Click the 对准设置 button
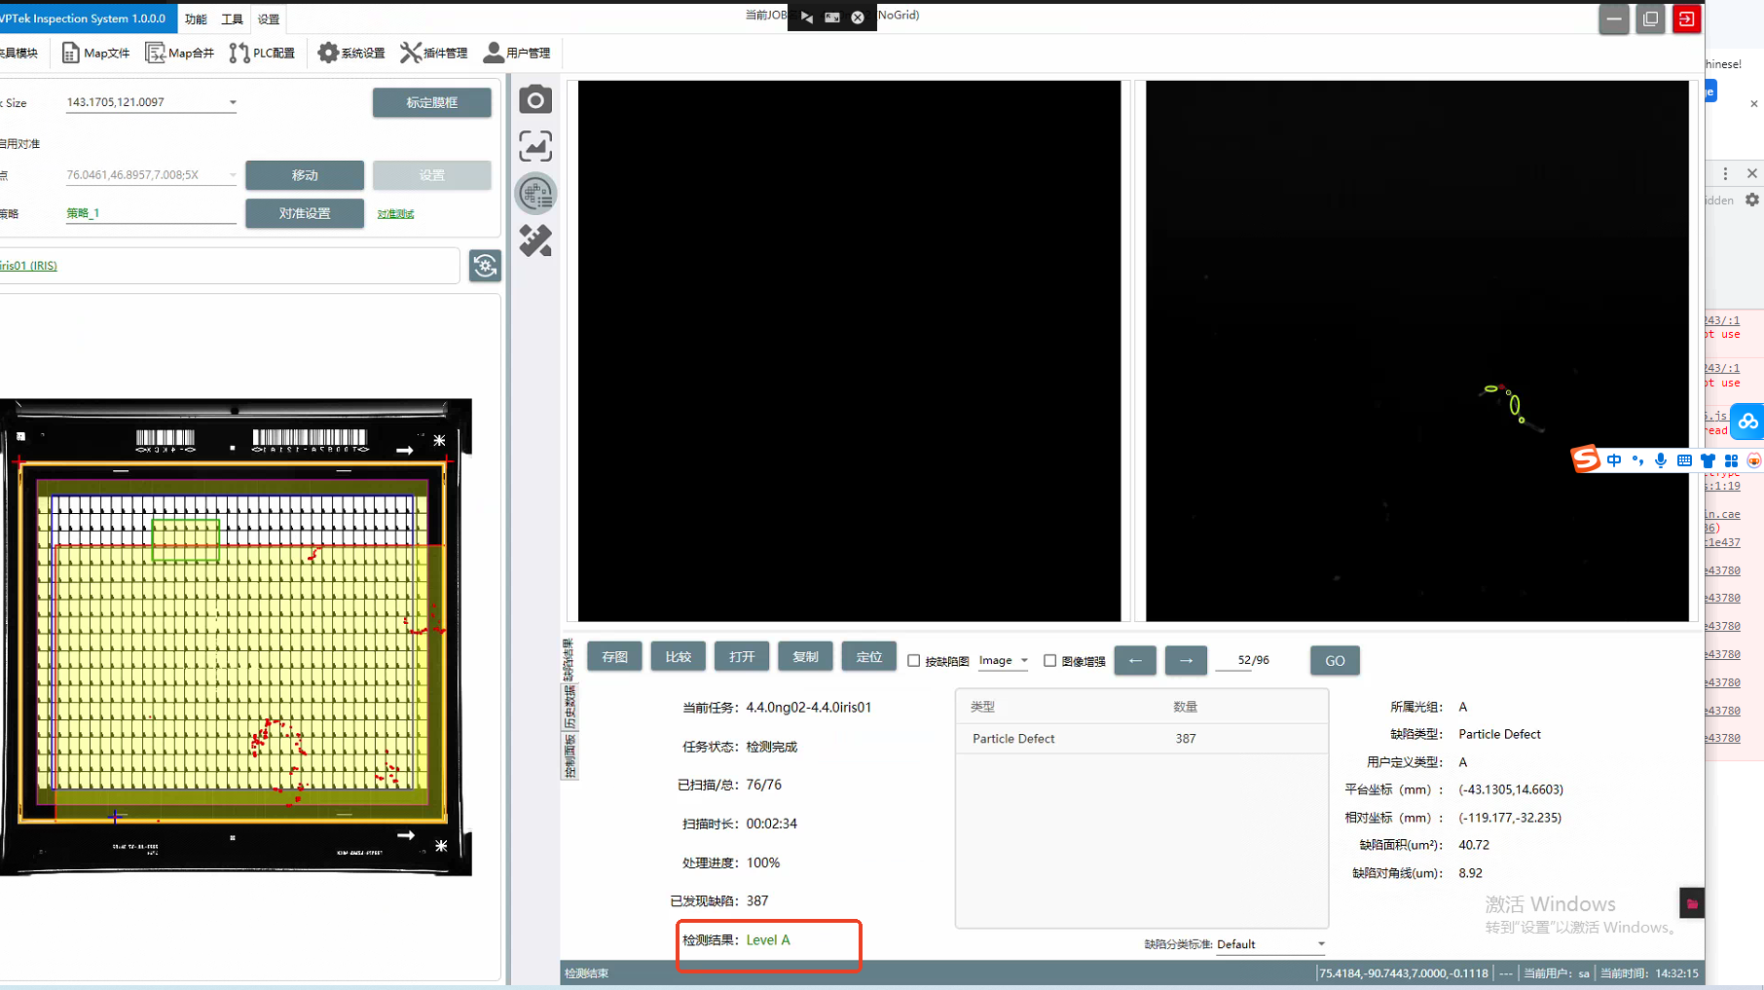 point(305,213)
